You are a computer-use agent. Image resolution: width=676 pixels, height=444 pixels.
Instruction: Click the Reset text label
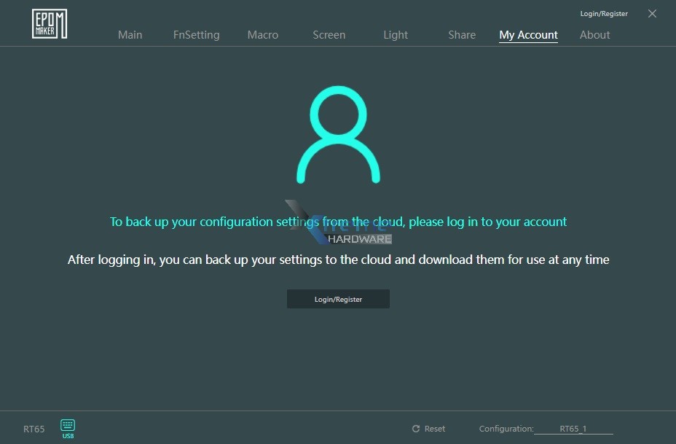[435, 429]
